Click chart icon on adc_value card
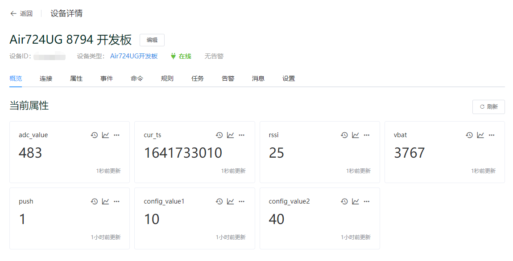Screen dimensions: 513x261 click(x=105, y=135)
